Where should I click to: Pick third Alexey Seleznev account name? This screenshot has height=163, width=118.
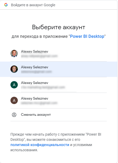click(35, 83)
